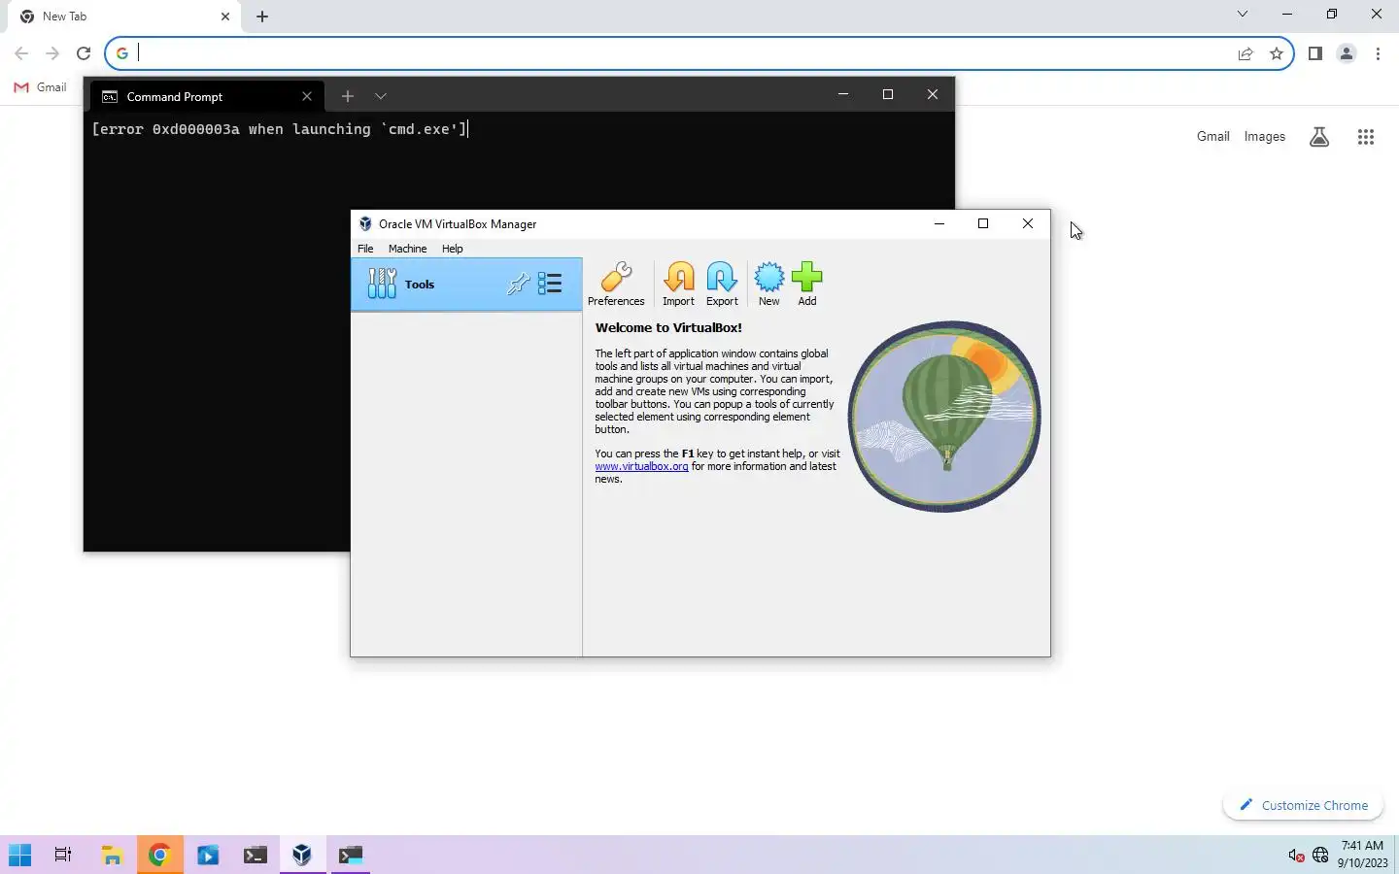Open the Tools list menu icon
The height and width of the screenshot is (874, 1399).
550,284
